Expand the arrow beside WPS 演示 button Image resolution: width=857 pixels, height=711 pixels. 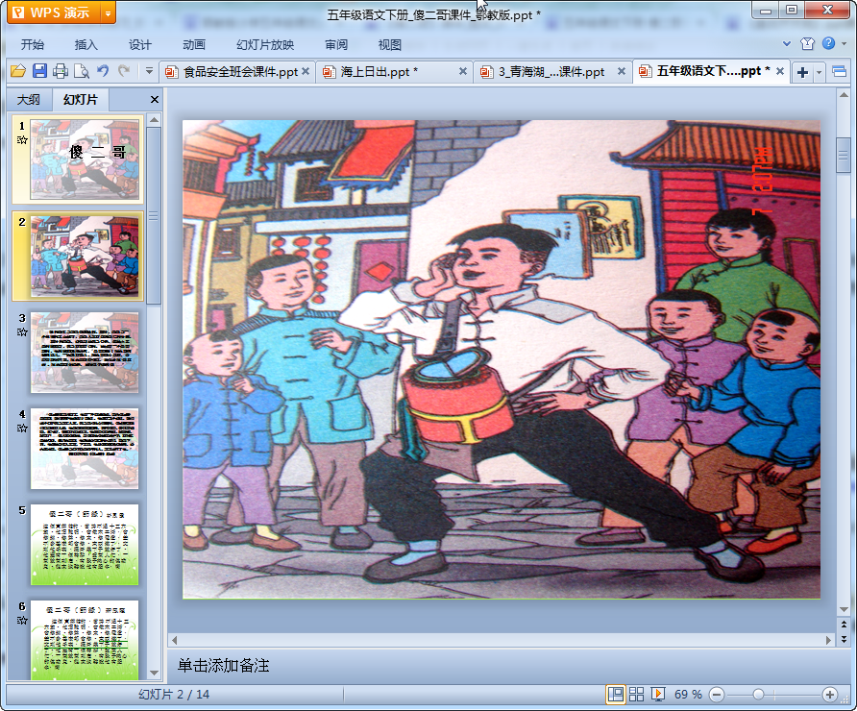[109, 12]
